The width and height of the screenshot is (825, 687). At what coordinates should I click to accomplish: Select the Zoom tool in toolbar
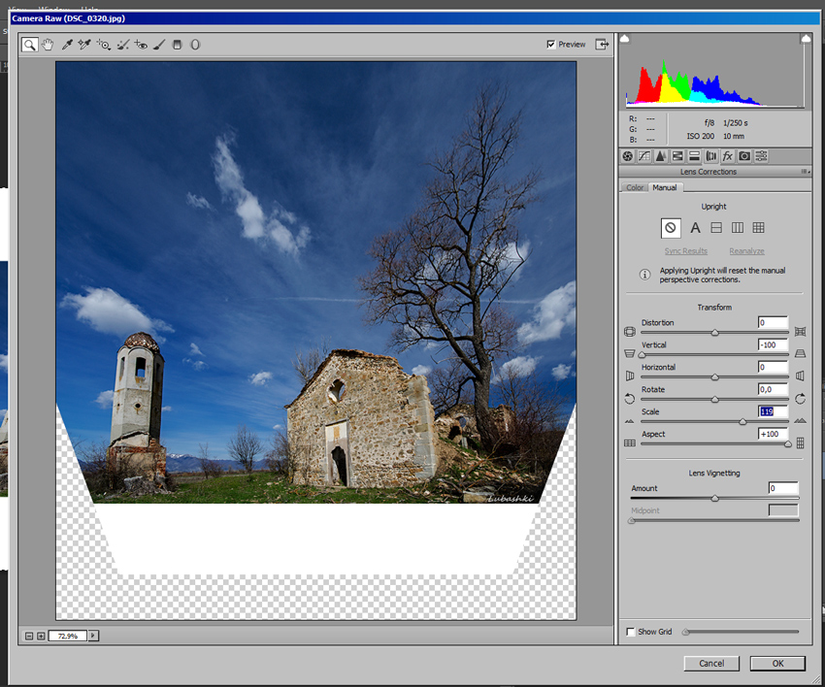tap(30, 45)
